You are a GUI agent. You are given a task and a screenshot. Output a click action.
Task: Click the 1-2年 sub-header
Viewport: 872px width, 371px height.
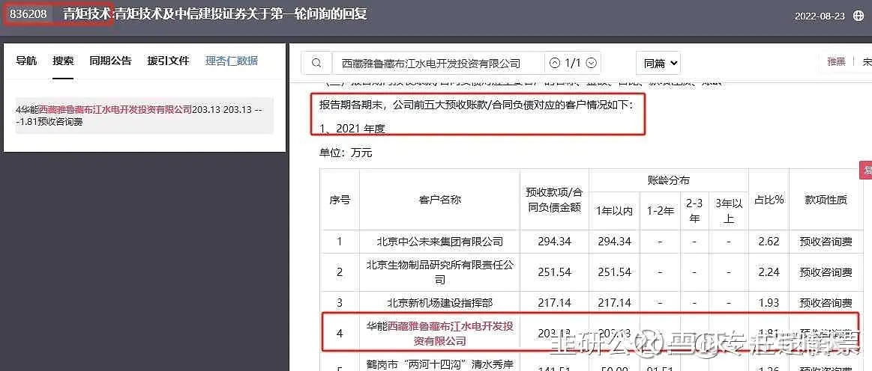pos(660,211)
